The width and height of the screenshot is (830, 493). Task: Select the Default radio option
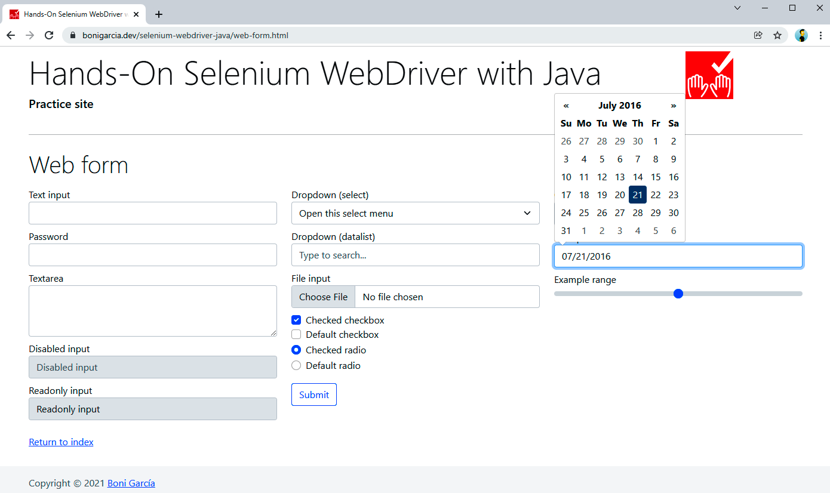(296, 366)
